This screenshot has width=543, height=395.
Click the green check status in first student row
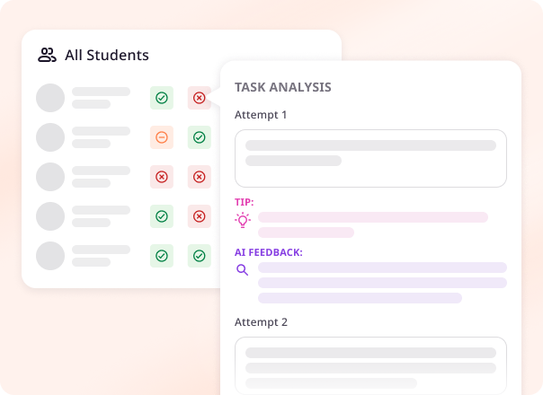162,98
